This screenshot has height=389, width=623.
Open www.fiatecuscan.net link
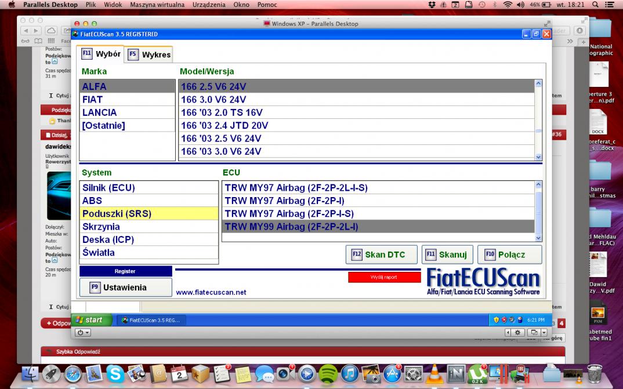click(x=211, y=292)
